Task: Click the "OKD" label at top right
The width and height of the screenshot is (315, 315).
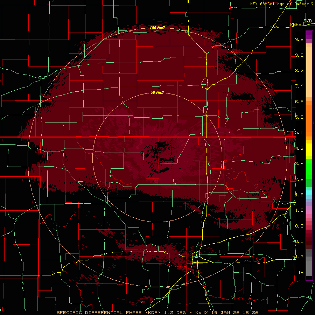Action: [x=308, y=21]
